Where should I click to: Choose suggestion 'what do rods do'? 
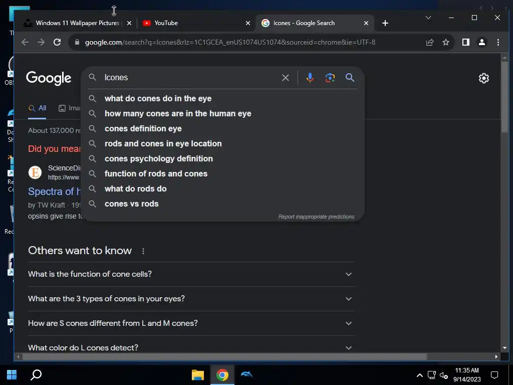223,189
